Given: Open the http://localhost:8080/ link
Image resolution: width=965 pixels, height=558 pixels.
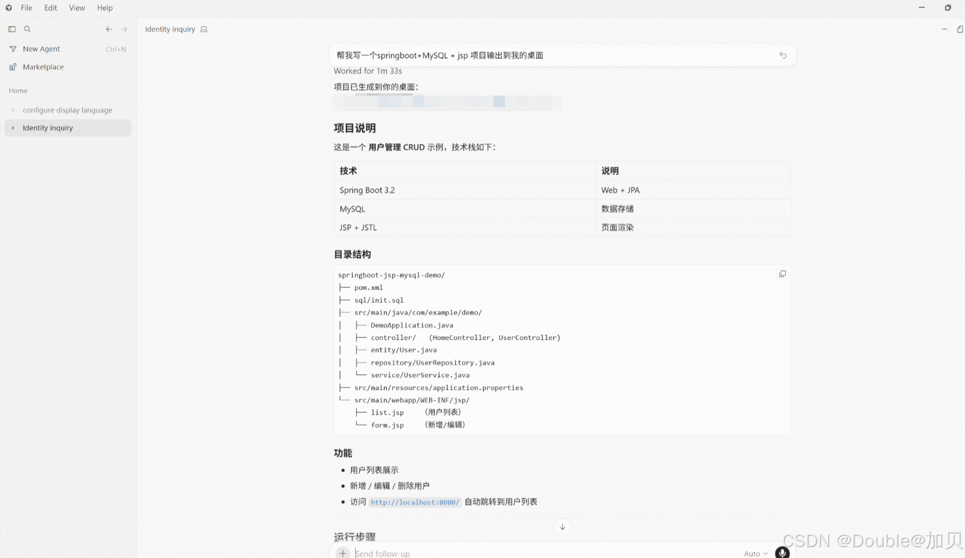Looking at the screenshot, I should (414, 502).
